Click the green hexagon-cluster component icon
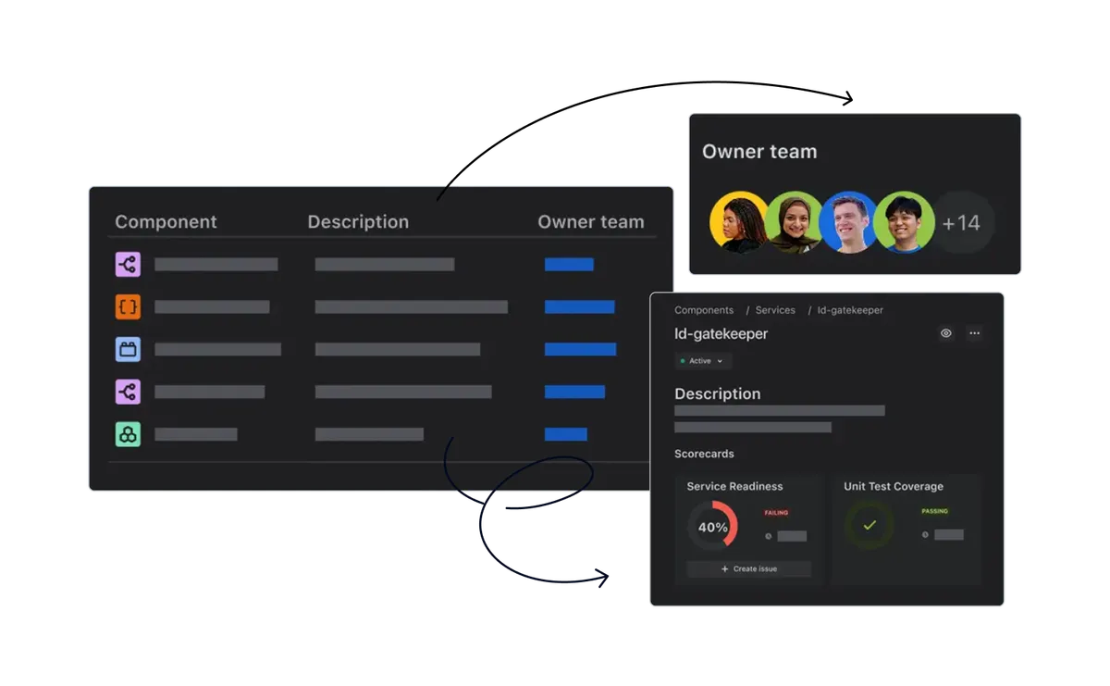 (x=128, y=434)
